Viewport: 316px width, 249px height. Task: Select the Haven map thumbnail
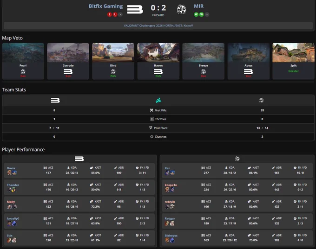[158, 53]
